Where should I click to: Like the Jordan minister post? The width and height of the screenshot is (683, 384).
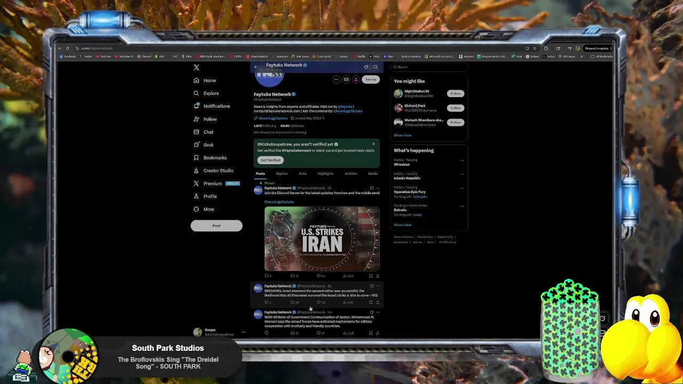pos(319,333)
